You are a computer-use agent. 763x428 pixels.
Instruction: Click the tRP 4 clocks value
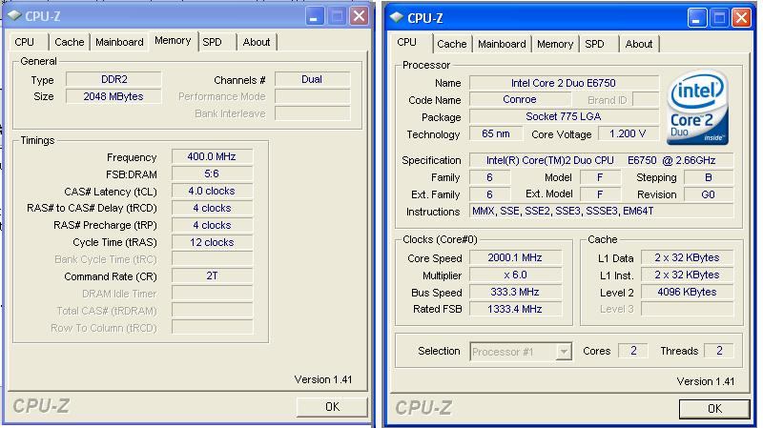212,225
